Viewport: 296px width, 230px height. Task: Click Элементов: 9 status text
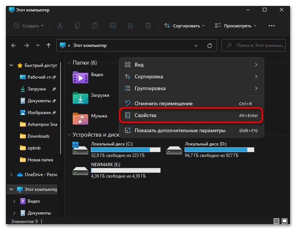point(24,221)
